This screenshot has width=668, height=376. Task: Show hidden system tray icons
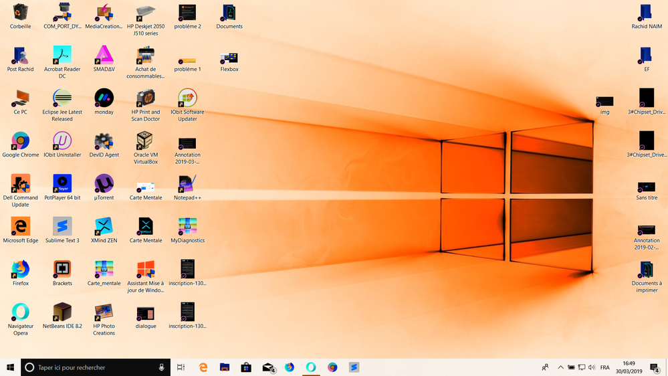pos(560,367)
